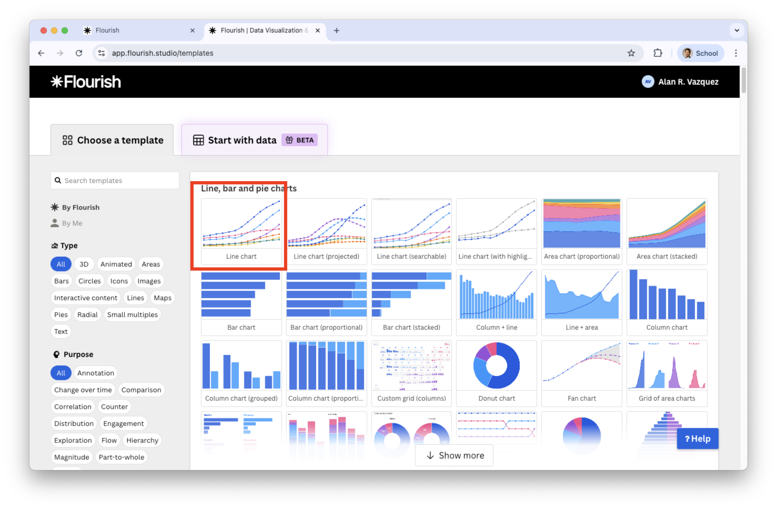Open a new browser tab with plus

tap(337, 31)
